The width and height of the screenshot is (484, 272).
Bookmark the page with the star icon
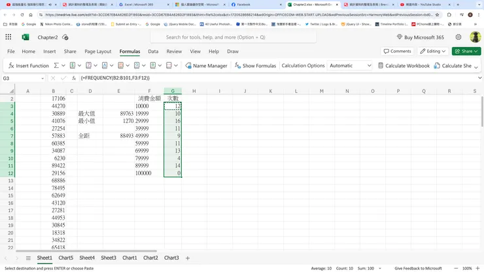click(x=437, y=15)
